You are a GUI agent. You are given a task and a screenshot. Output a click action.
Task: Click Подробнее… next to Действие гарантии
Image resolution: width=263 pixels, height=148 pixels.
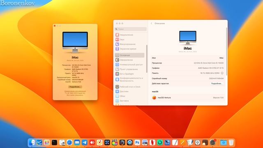[217, 83]
